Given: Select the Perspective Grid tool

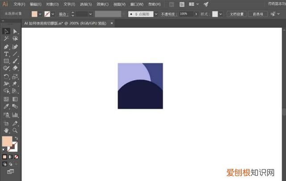Looking at the screenshot, I should (x=15, y=91).
